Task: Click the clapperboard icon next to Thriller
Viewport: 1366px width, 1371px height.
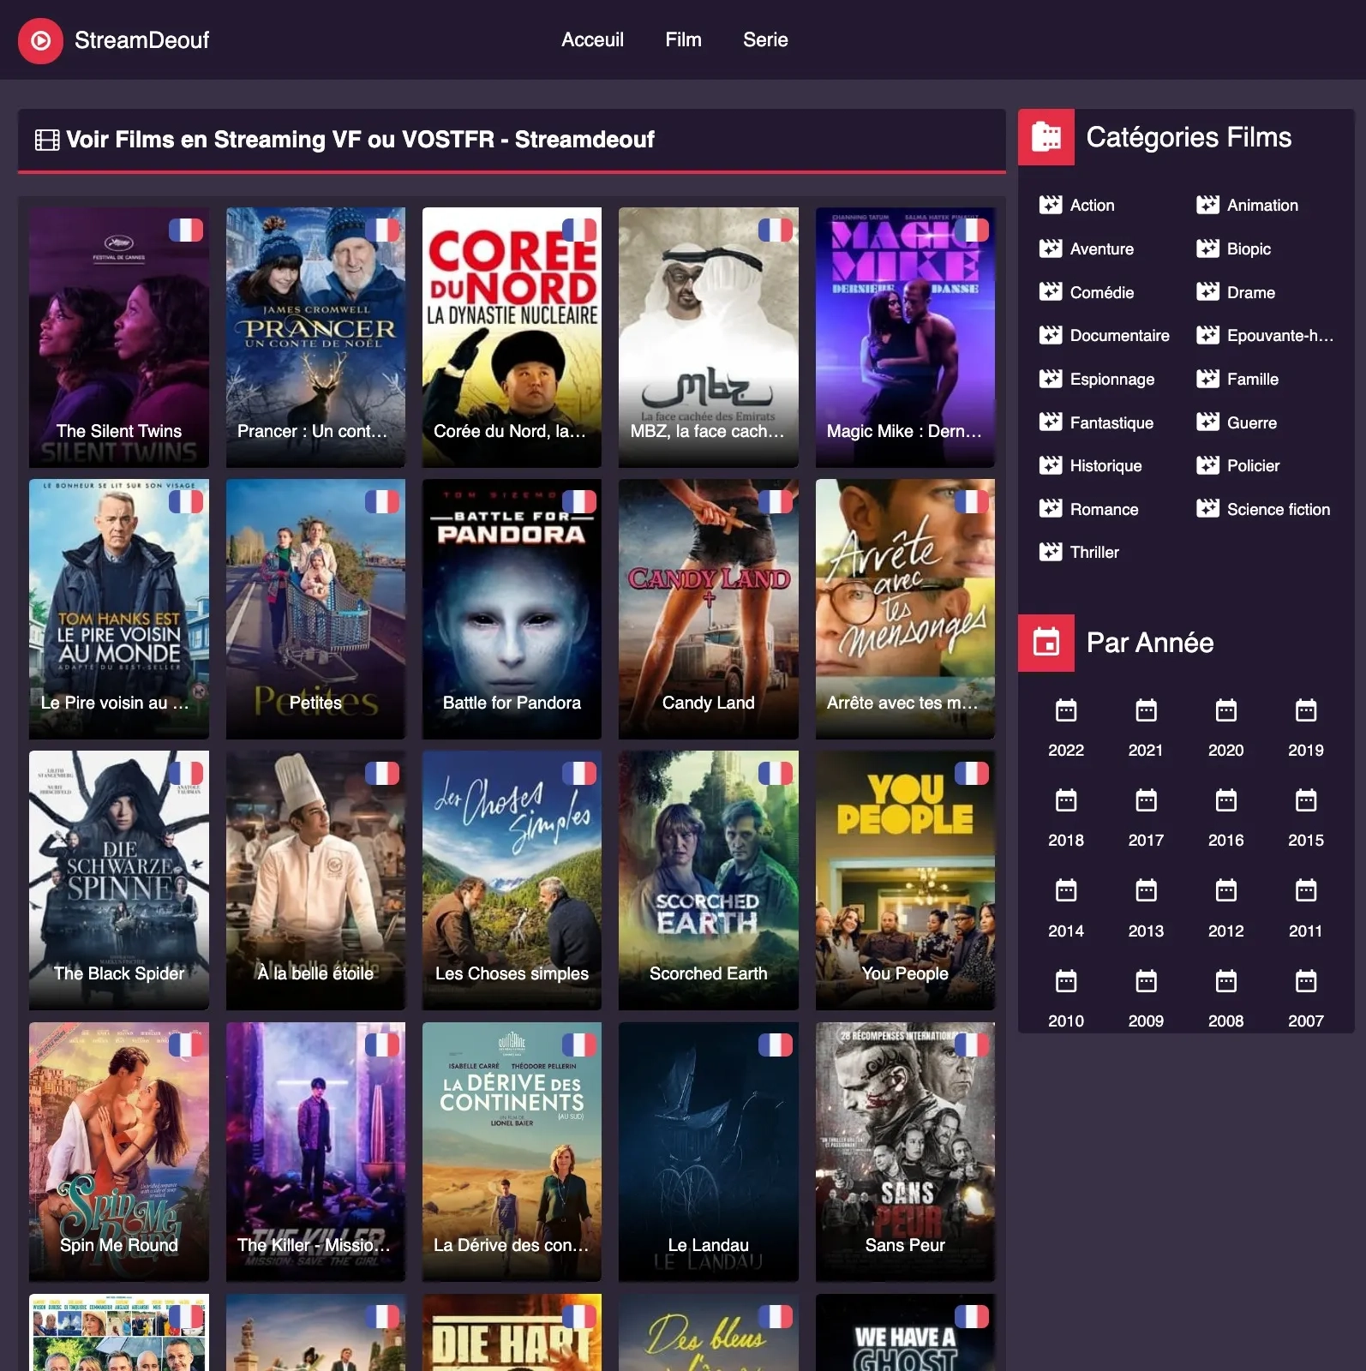Action: tap(1050, 552)
